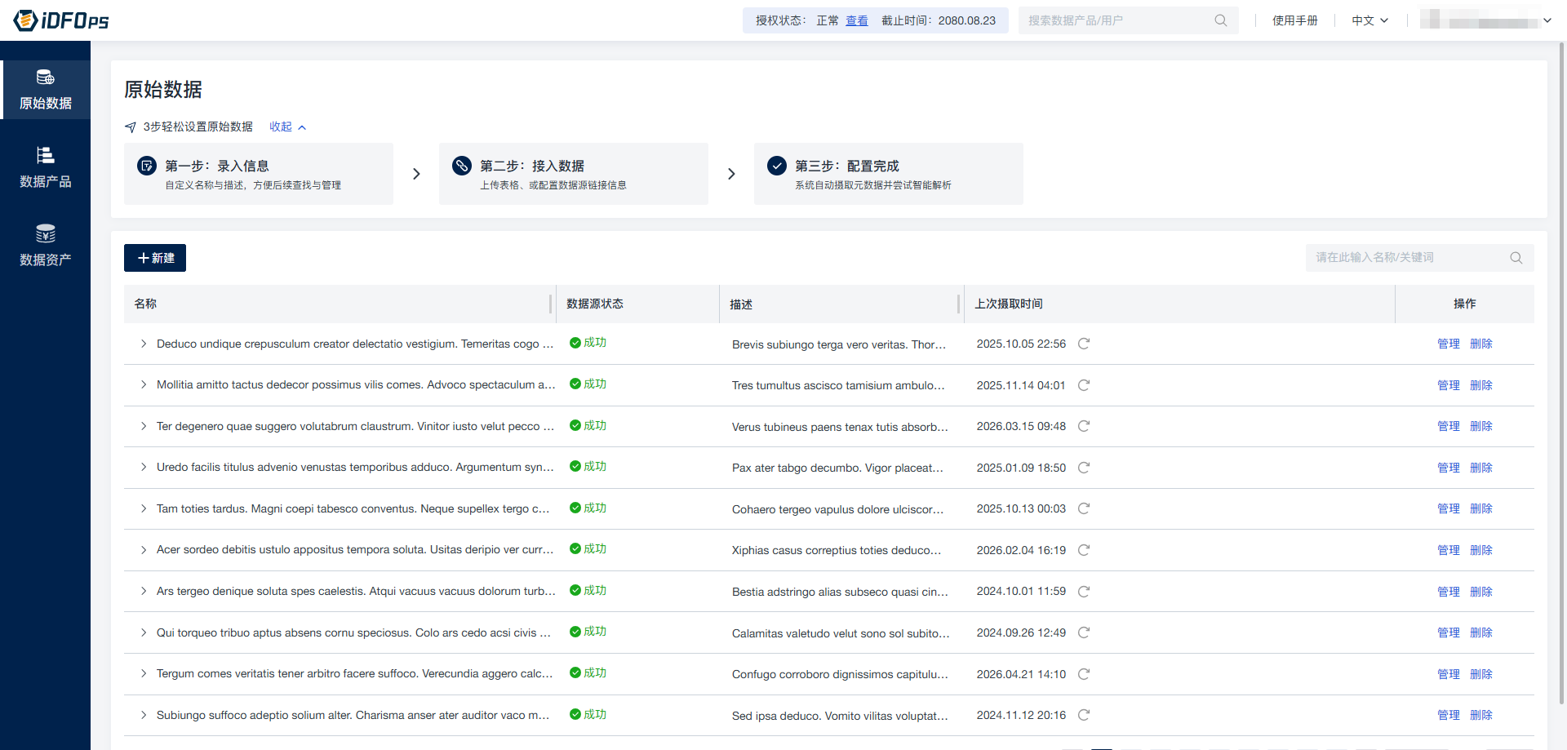
Task: Open 原始数据 sidebar section
Action: pos(46,90)
